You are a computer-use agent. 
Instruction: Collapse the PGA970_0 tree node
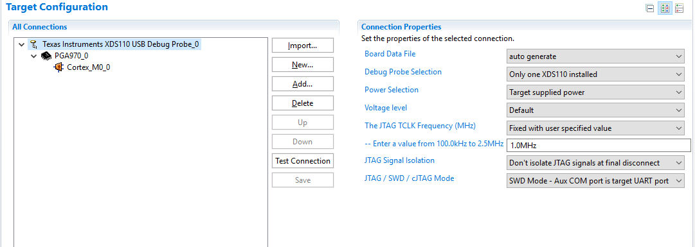pyautogui.click(x=34, y=56)
